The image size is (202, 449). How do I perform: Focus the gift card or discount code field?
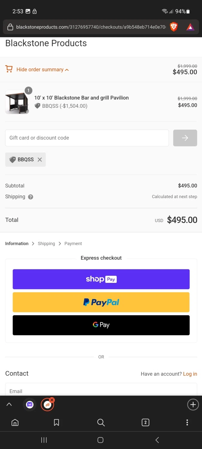87,138
